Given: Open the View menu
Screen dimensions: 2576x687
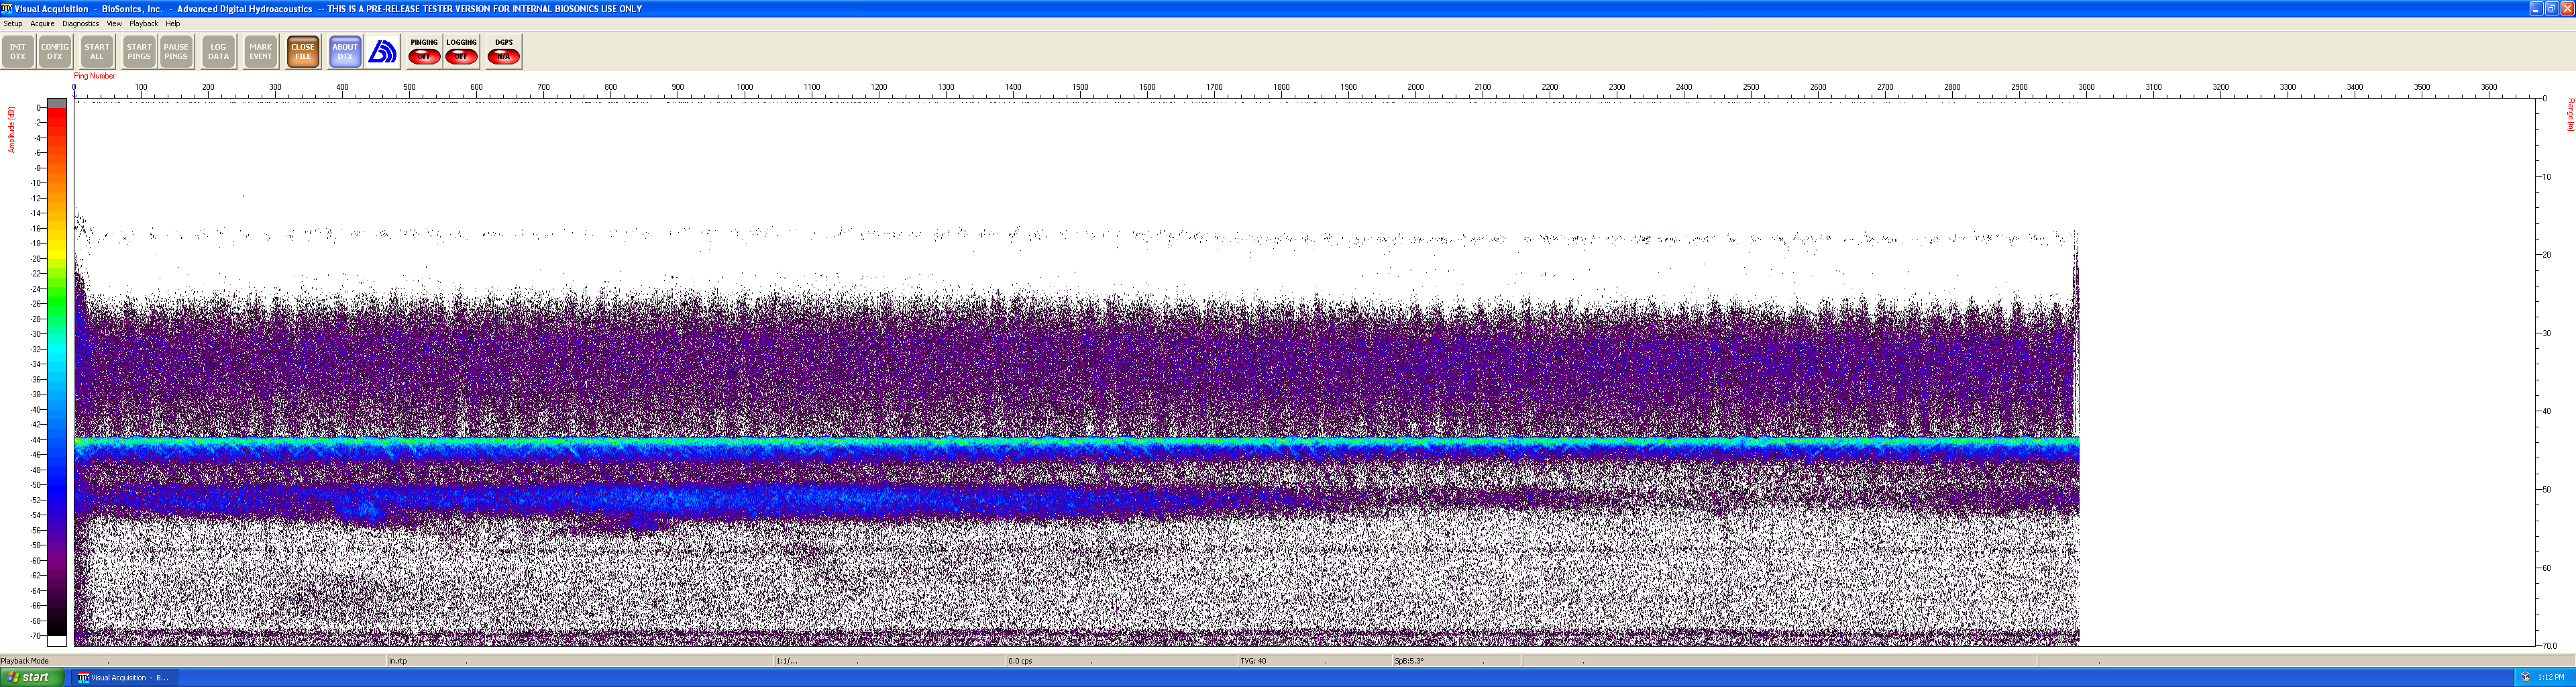Looking at the screenshot, I should 114,23.
